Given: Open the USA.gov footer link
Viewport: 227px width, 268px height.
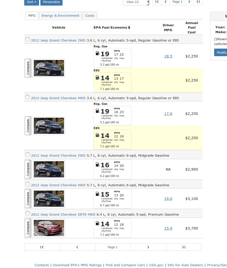Looking at the screenshot, I should 156,265.
